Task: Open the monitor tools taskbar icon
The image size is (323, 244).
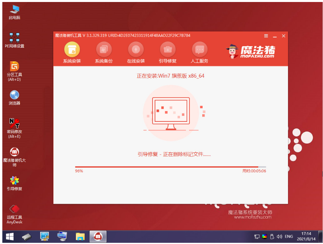Action: [x=44, y=236]
